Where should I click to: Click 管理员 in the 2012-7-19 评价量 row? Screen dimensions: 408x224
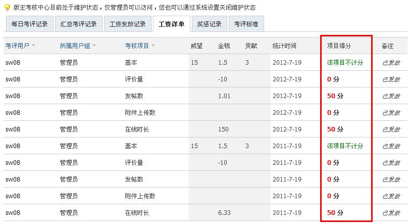[x=69, y=79]
